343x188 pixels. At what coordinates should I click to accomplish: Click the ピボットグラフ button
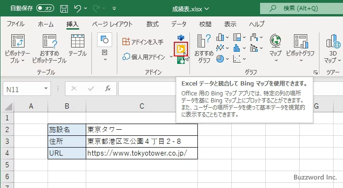point(300,48)
